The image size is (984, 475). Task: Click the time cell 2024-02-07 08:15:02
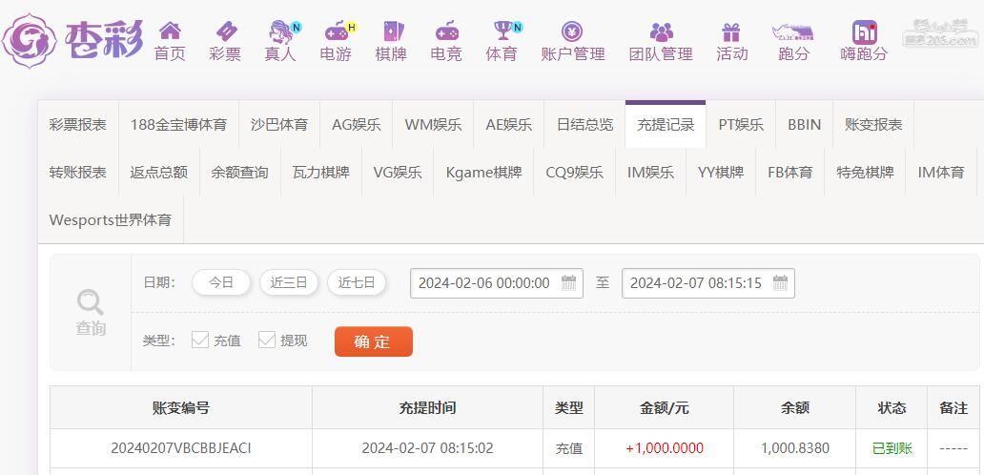pos(427,448)
